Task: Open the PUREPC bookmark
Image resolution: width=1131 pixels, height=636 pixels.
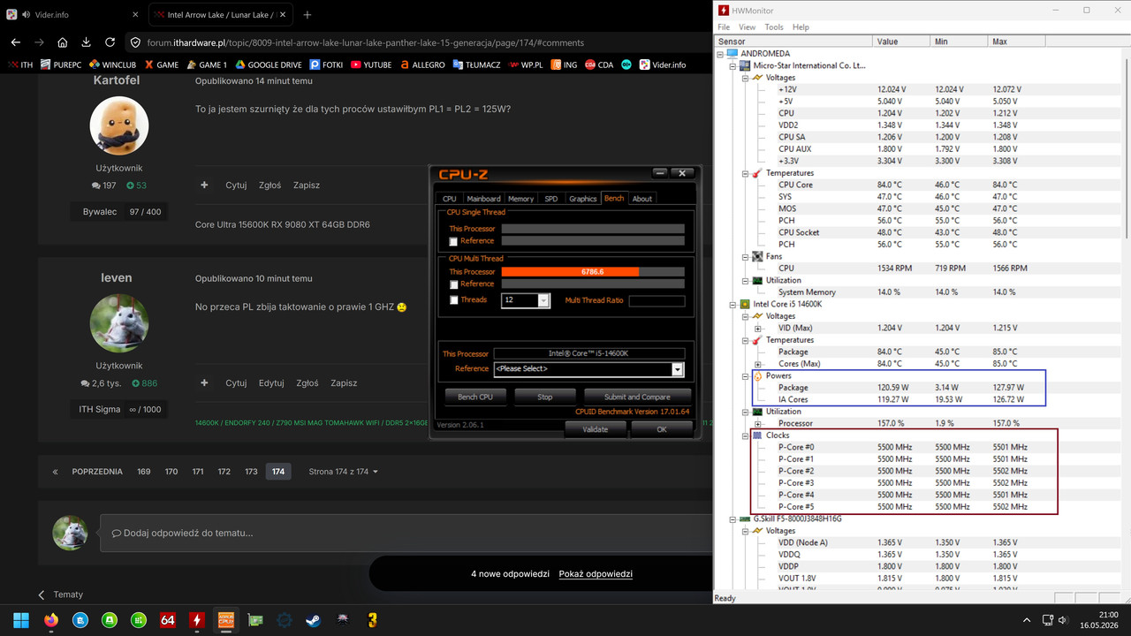Action: (x=61, y=64)
